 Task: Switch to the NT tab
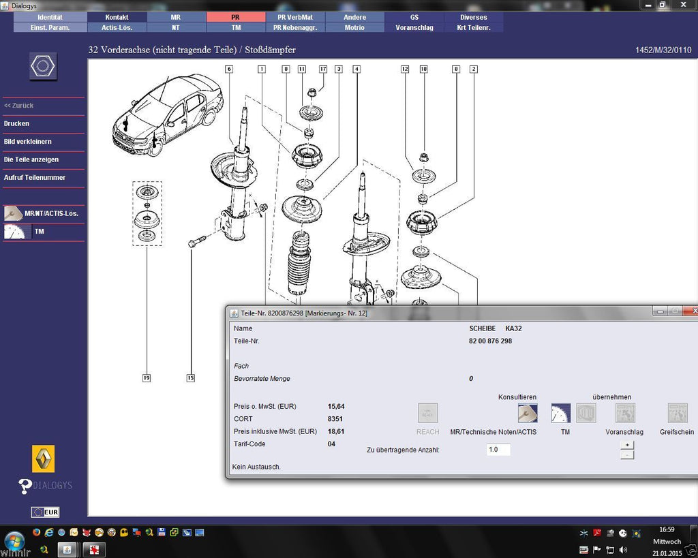coord(177,27)
